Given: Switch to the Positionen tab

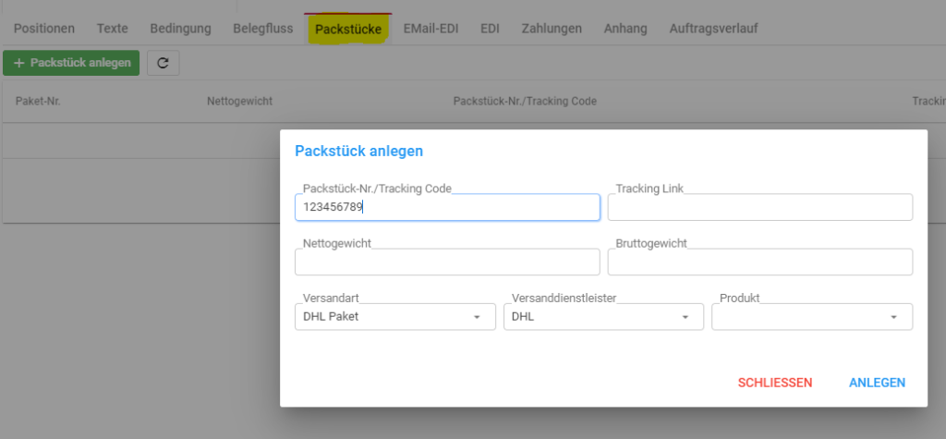Looking at the screenshot, I should tap(44, 29).
